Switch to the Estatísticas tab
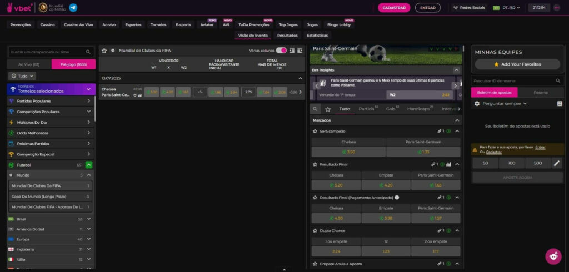 click(x=317, y=35)
